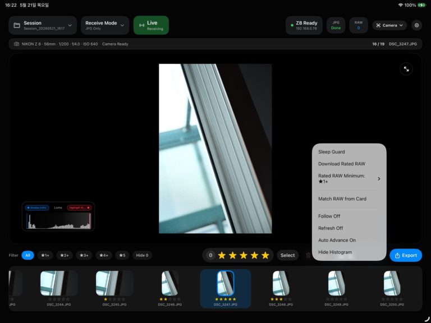Expand the photo preview to fullscreen
This screenshot has height=323, width=431.
coord(406,69)
